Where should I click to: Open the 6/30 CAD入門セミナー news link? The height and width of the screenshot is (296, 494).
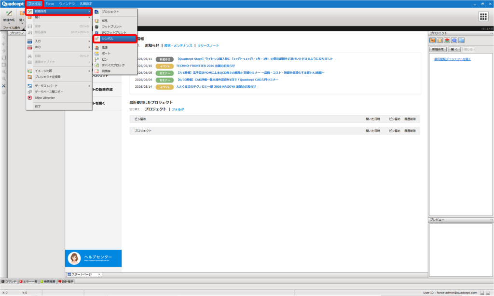coord(228,80)
